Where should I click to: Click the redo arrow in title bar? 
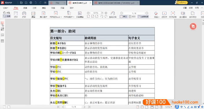click(x=41, y=3)
